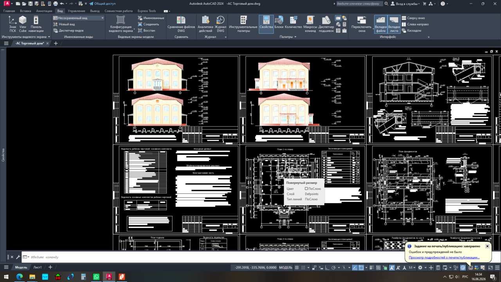Click the Open file icon in quick access toolbar

pyautogui.click(x=23, y=4)
